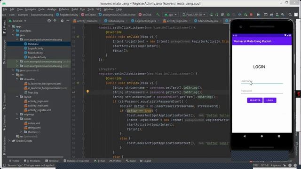This screenshot has height=169, width=301.
Task: Switch to the LoginActivity.java tab
Action: pyautogui.click(x=145, y=21)
